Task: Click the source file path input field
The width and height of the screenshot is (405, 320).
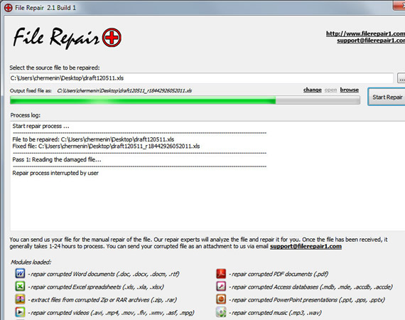Action: pos(201,78)
